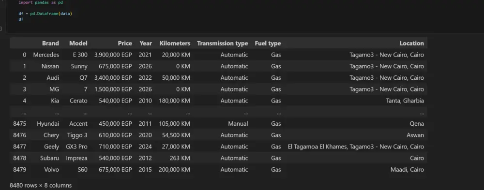Click the Accent model cell
This screenshot has height=190, width=484.
(x=78, y=124)
